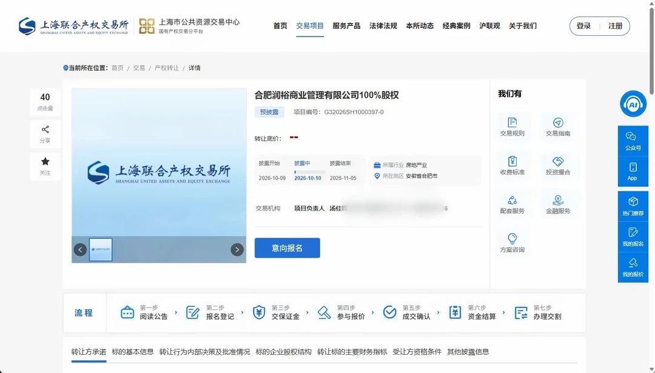The image size is (655, 373).
Task: Open 交易项目 in top navigation
Action: pyautogui.click(x=310, y=26)
